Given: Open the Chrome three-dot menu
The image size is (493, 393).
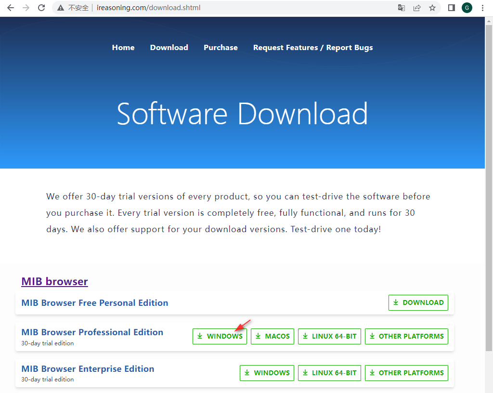Looking at the screenshot, I should [x=482, y=8].
